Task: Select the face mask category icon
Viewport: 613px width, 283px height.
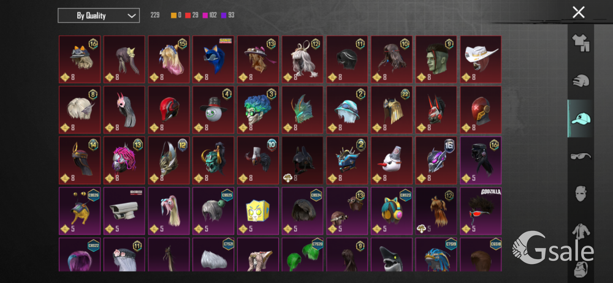Action: pyautogui.click(x=581, y=194)
